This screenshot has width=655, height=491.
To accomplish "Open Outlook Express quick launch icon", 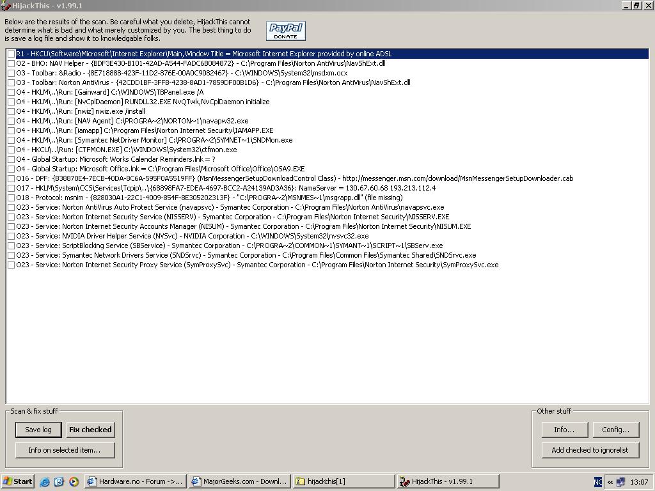I will pyautogui.click(x=59, y=481).
